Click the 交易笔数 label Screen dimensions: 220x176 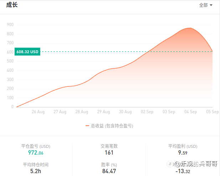coord(109,146)
